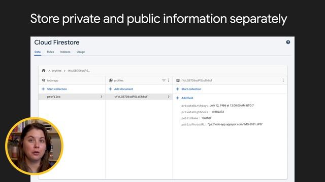Open the Indexes tab
The image size is (325, 182).
point(66,52)
